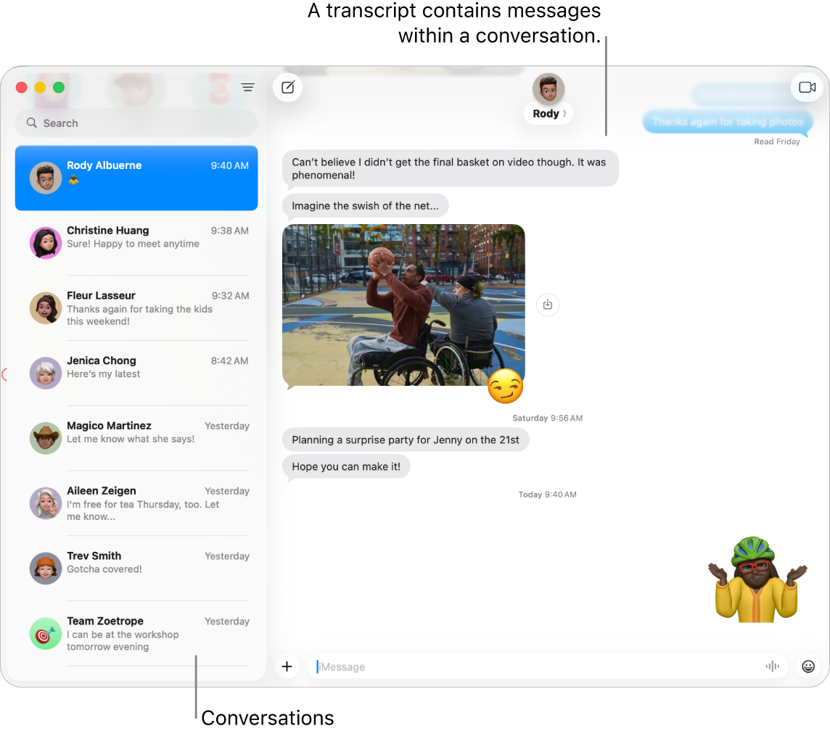Click the shrugging Memoji sticker

click(755, 579)
